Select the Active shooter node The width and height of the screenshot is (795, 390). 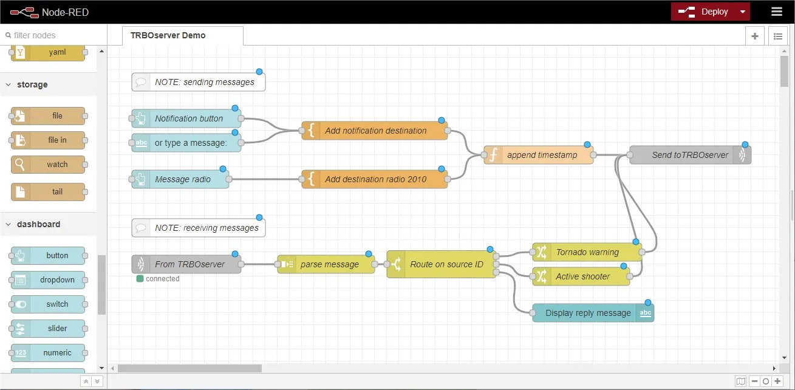point(581,276)
